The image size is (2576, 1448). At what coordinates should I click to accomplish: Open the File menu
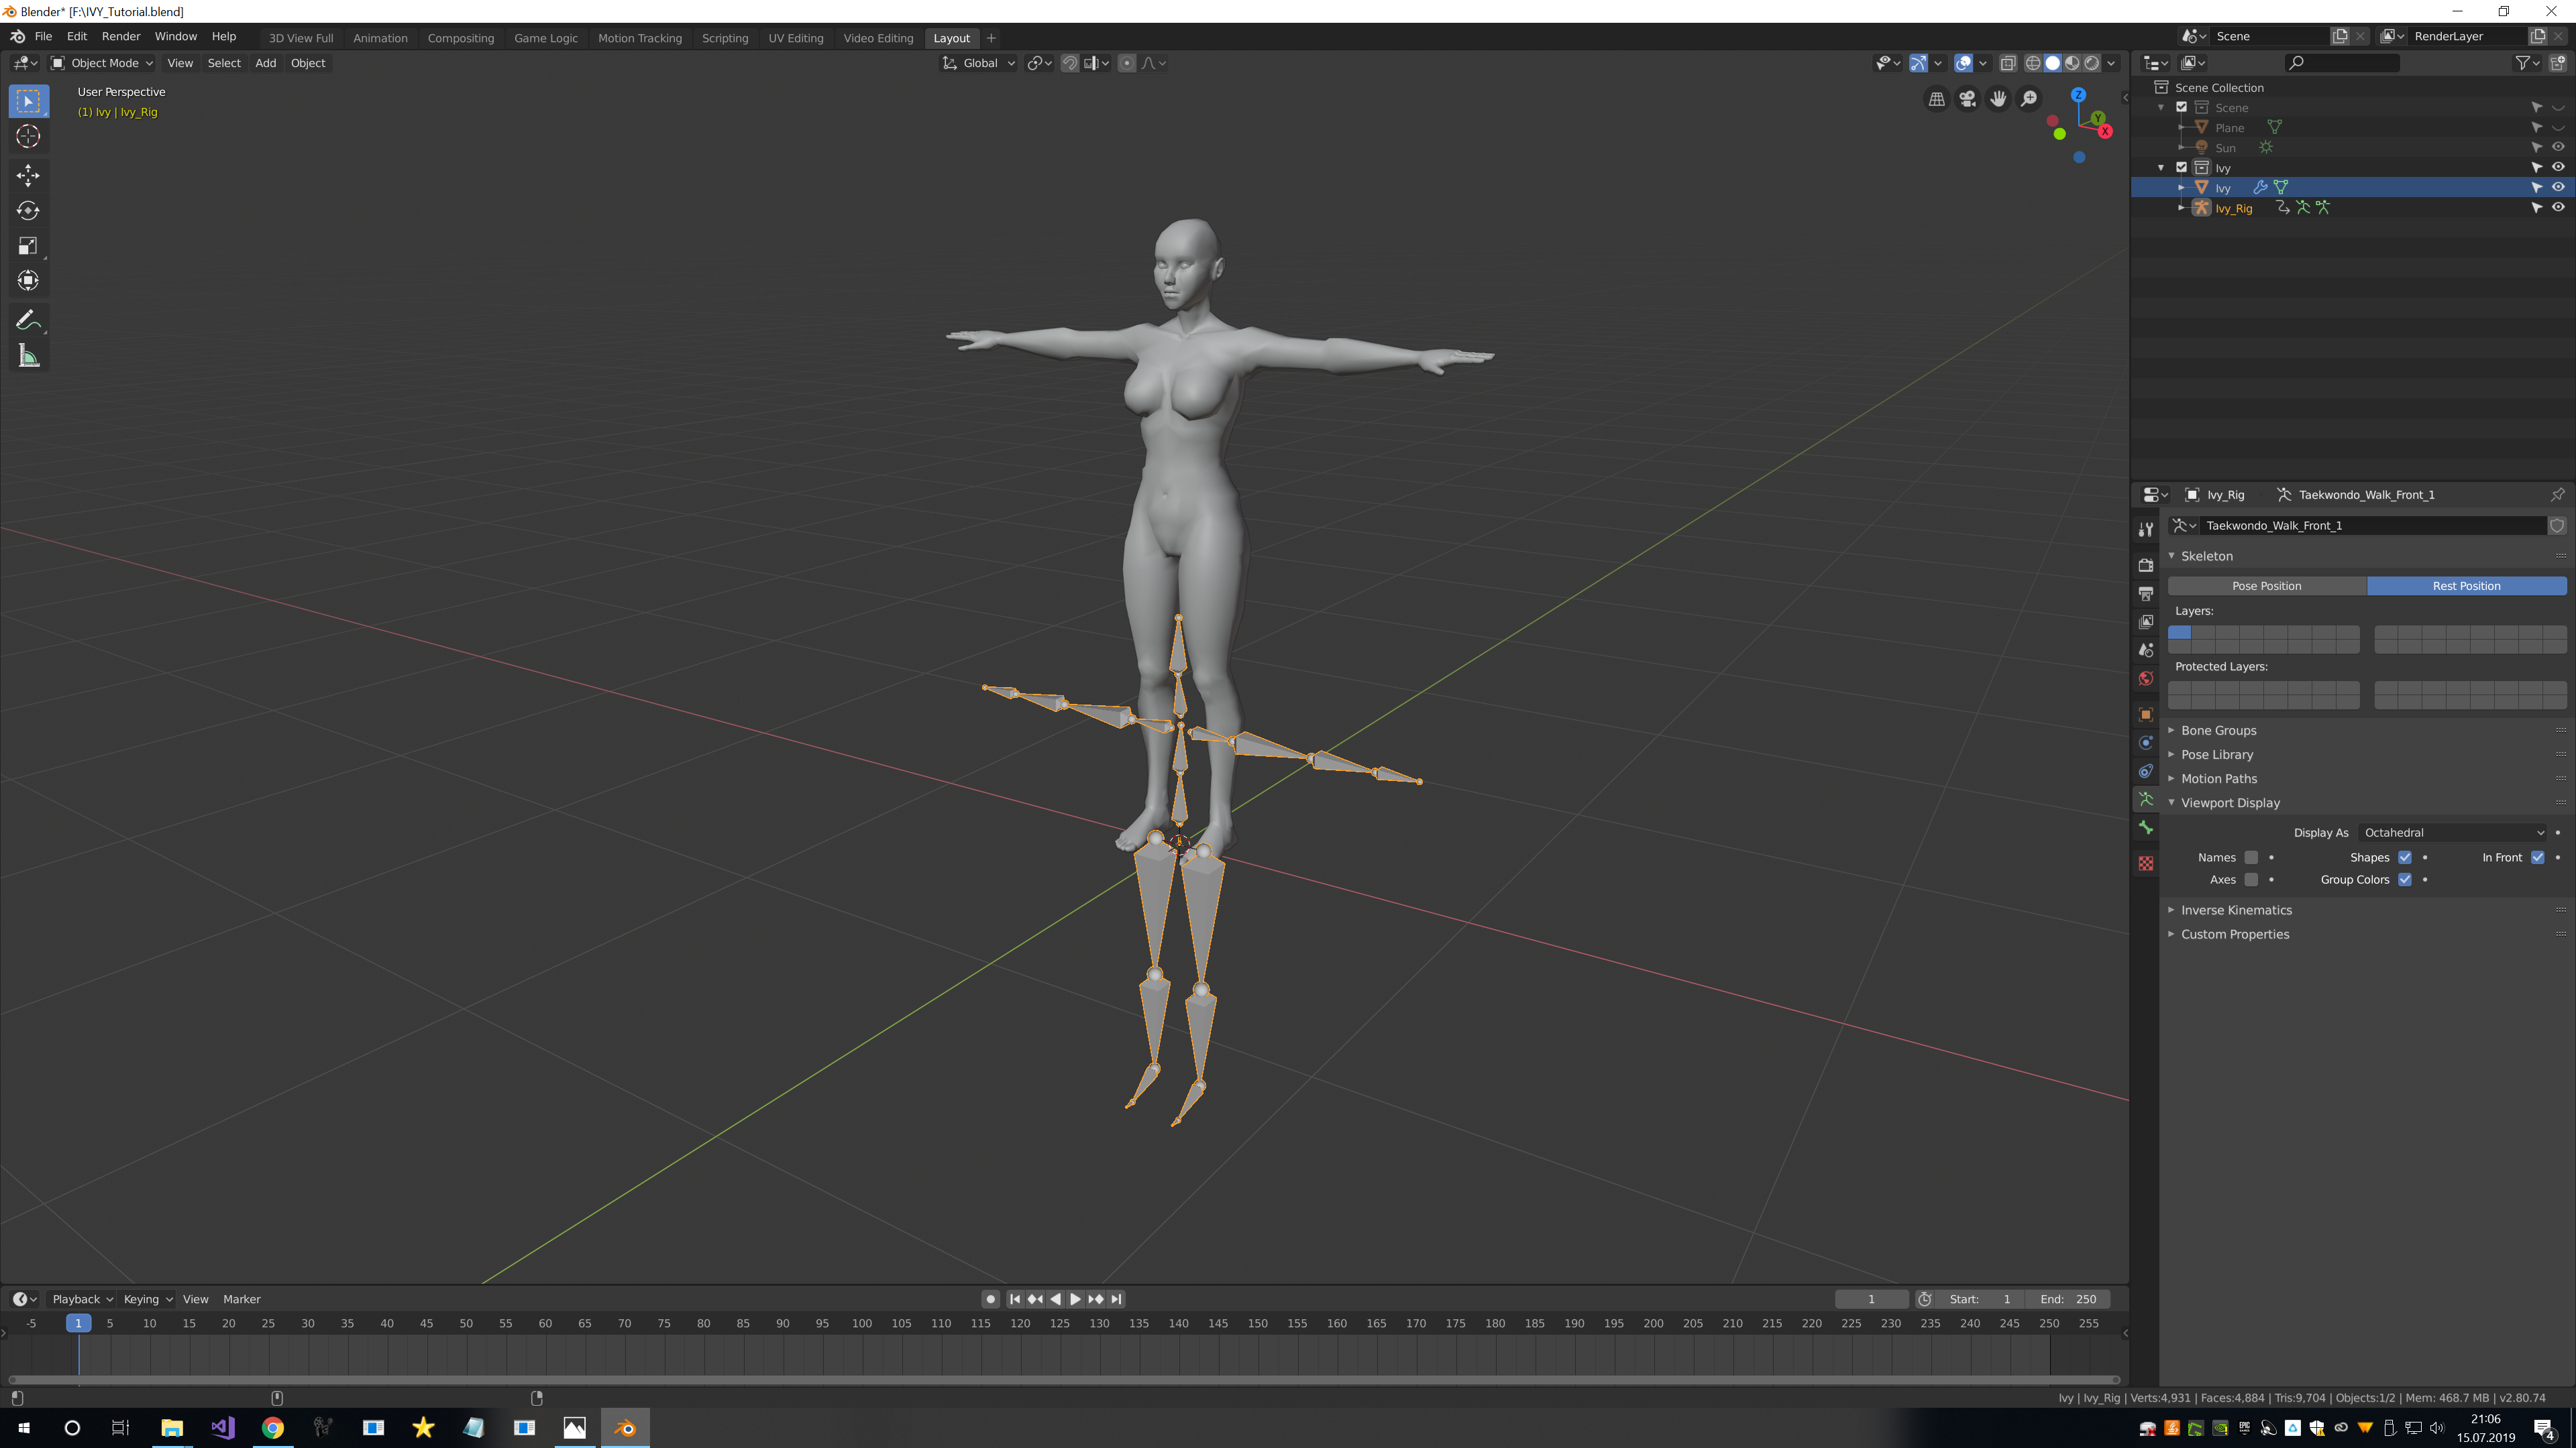[43, 36]
